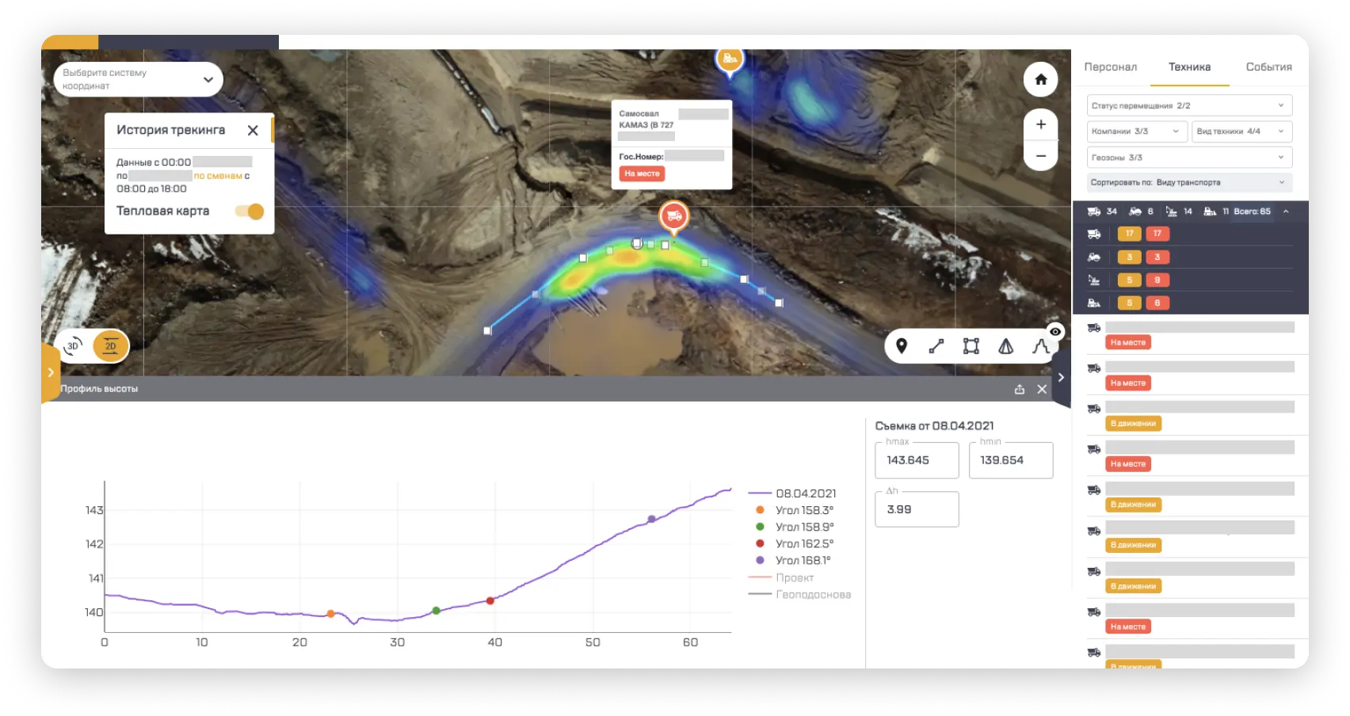This screenshot has height=716, width=1350.
Task: Click the hmax value field
Action: point(917,460)
